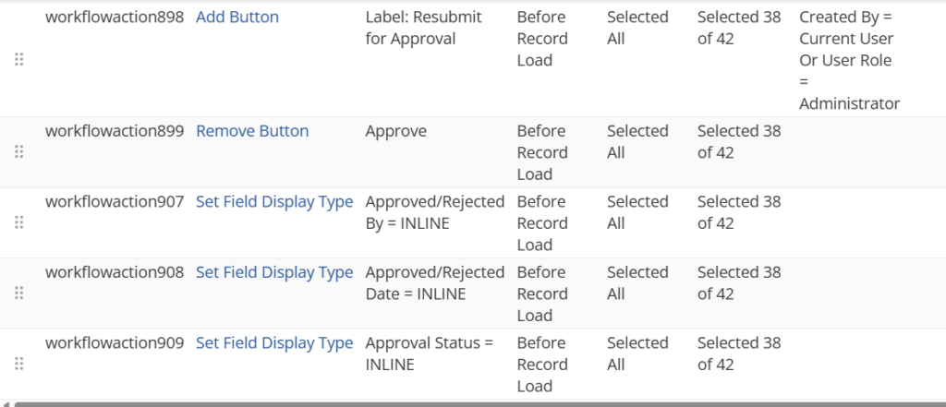Open Set Field Display Type for workflowaction907
The height and width of the screenshot is (407, 946).
tap(274, 201)
